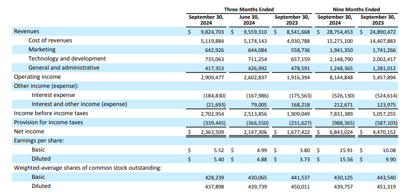Click the Interest expense label

(x=53, y=95)
